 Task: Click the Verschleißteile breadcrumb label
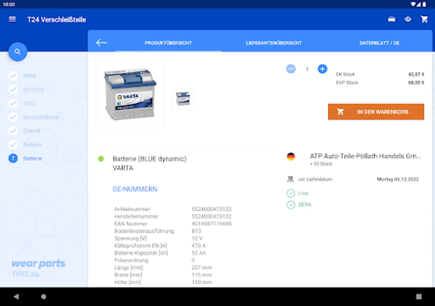point(41,117)
